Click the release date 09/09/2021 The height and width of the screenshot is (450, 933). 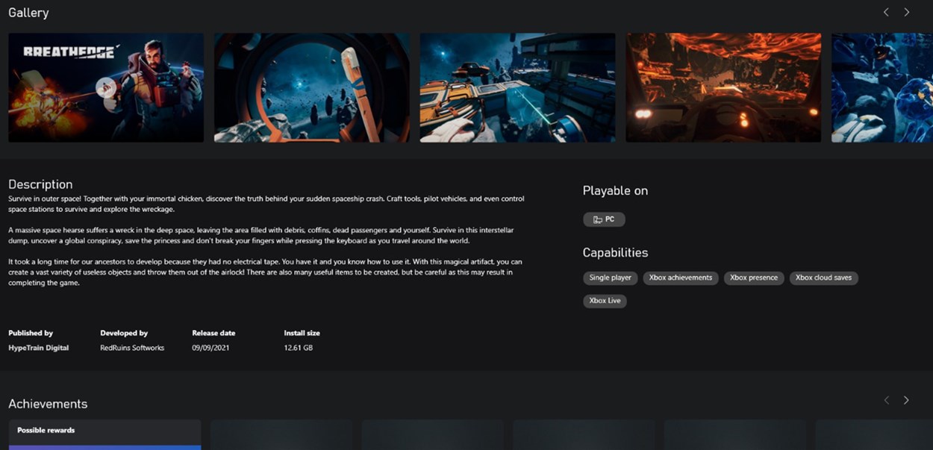211,348
